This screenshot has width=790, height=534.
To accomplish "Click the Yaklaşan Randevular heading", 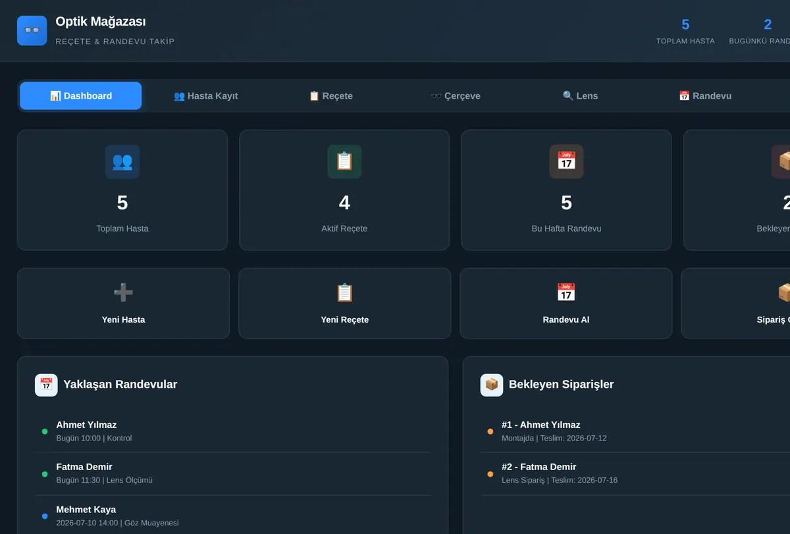I will [120, 385].
